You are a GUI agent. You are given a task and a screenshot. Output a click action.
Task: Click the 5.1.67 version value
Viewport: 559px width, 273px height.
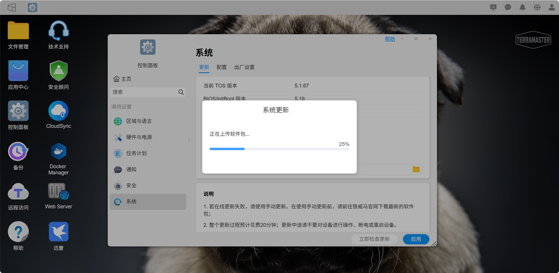pyautogui.click(x=302, y=86)
